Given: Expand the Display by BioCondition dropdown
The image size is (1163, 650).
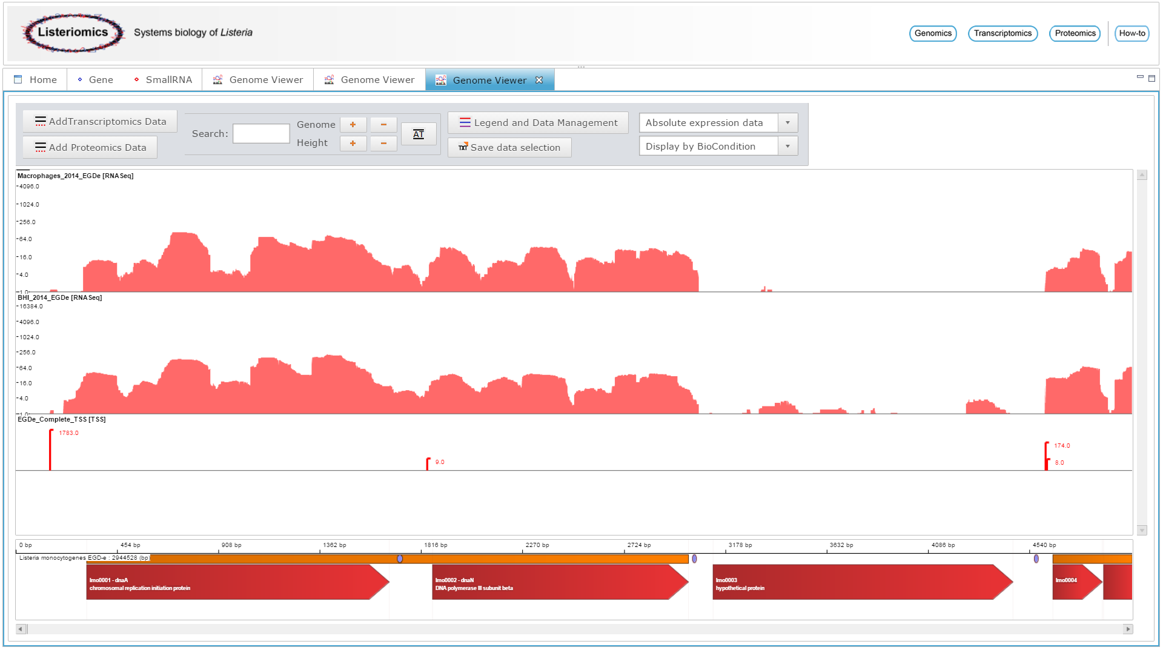Looking at the screenshot, I should coord(787,147).
